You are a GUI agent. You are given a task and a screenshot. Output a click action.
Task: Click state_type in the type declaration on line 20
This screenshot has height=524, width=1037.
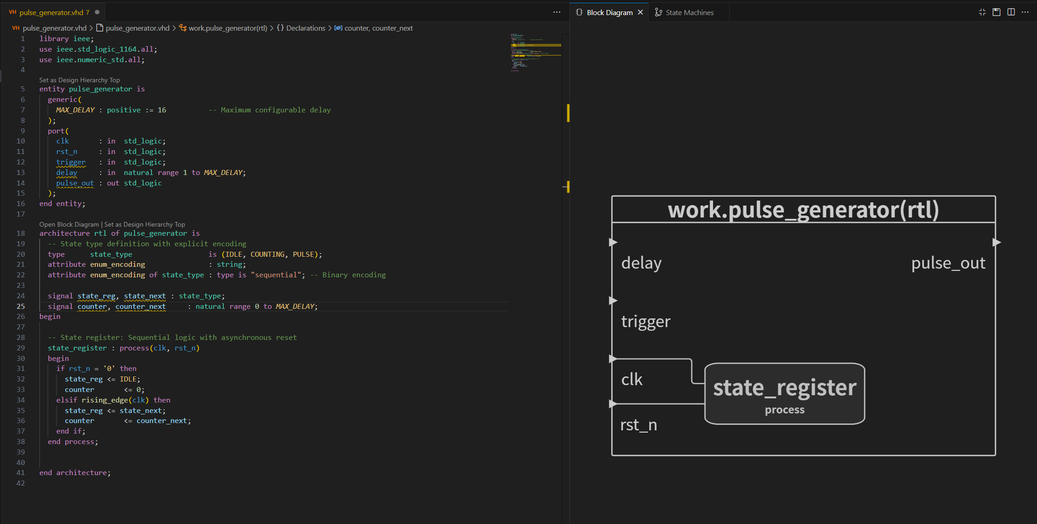(111, 254)
